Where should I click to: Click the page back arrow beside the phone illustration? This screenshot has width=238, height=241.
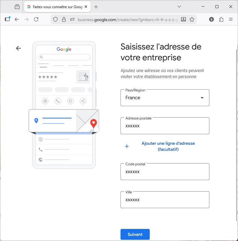pyautogui.click(x=18, y=48)
